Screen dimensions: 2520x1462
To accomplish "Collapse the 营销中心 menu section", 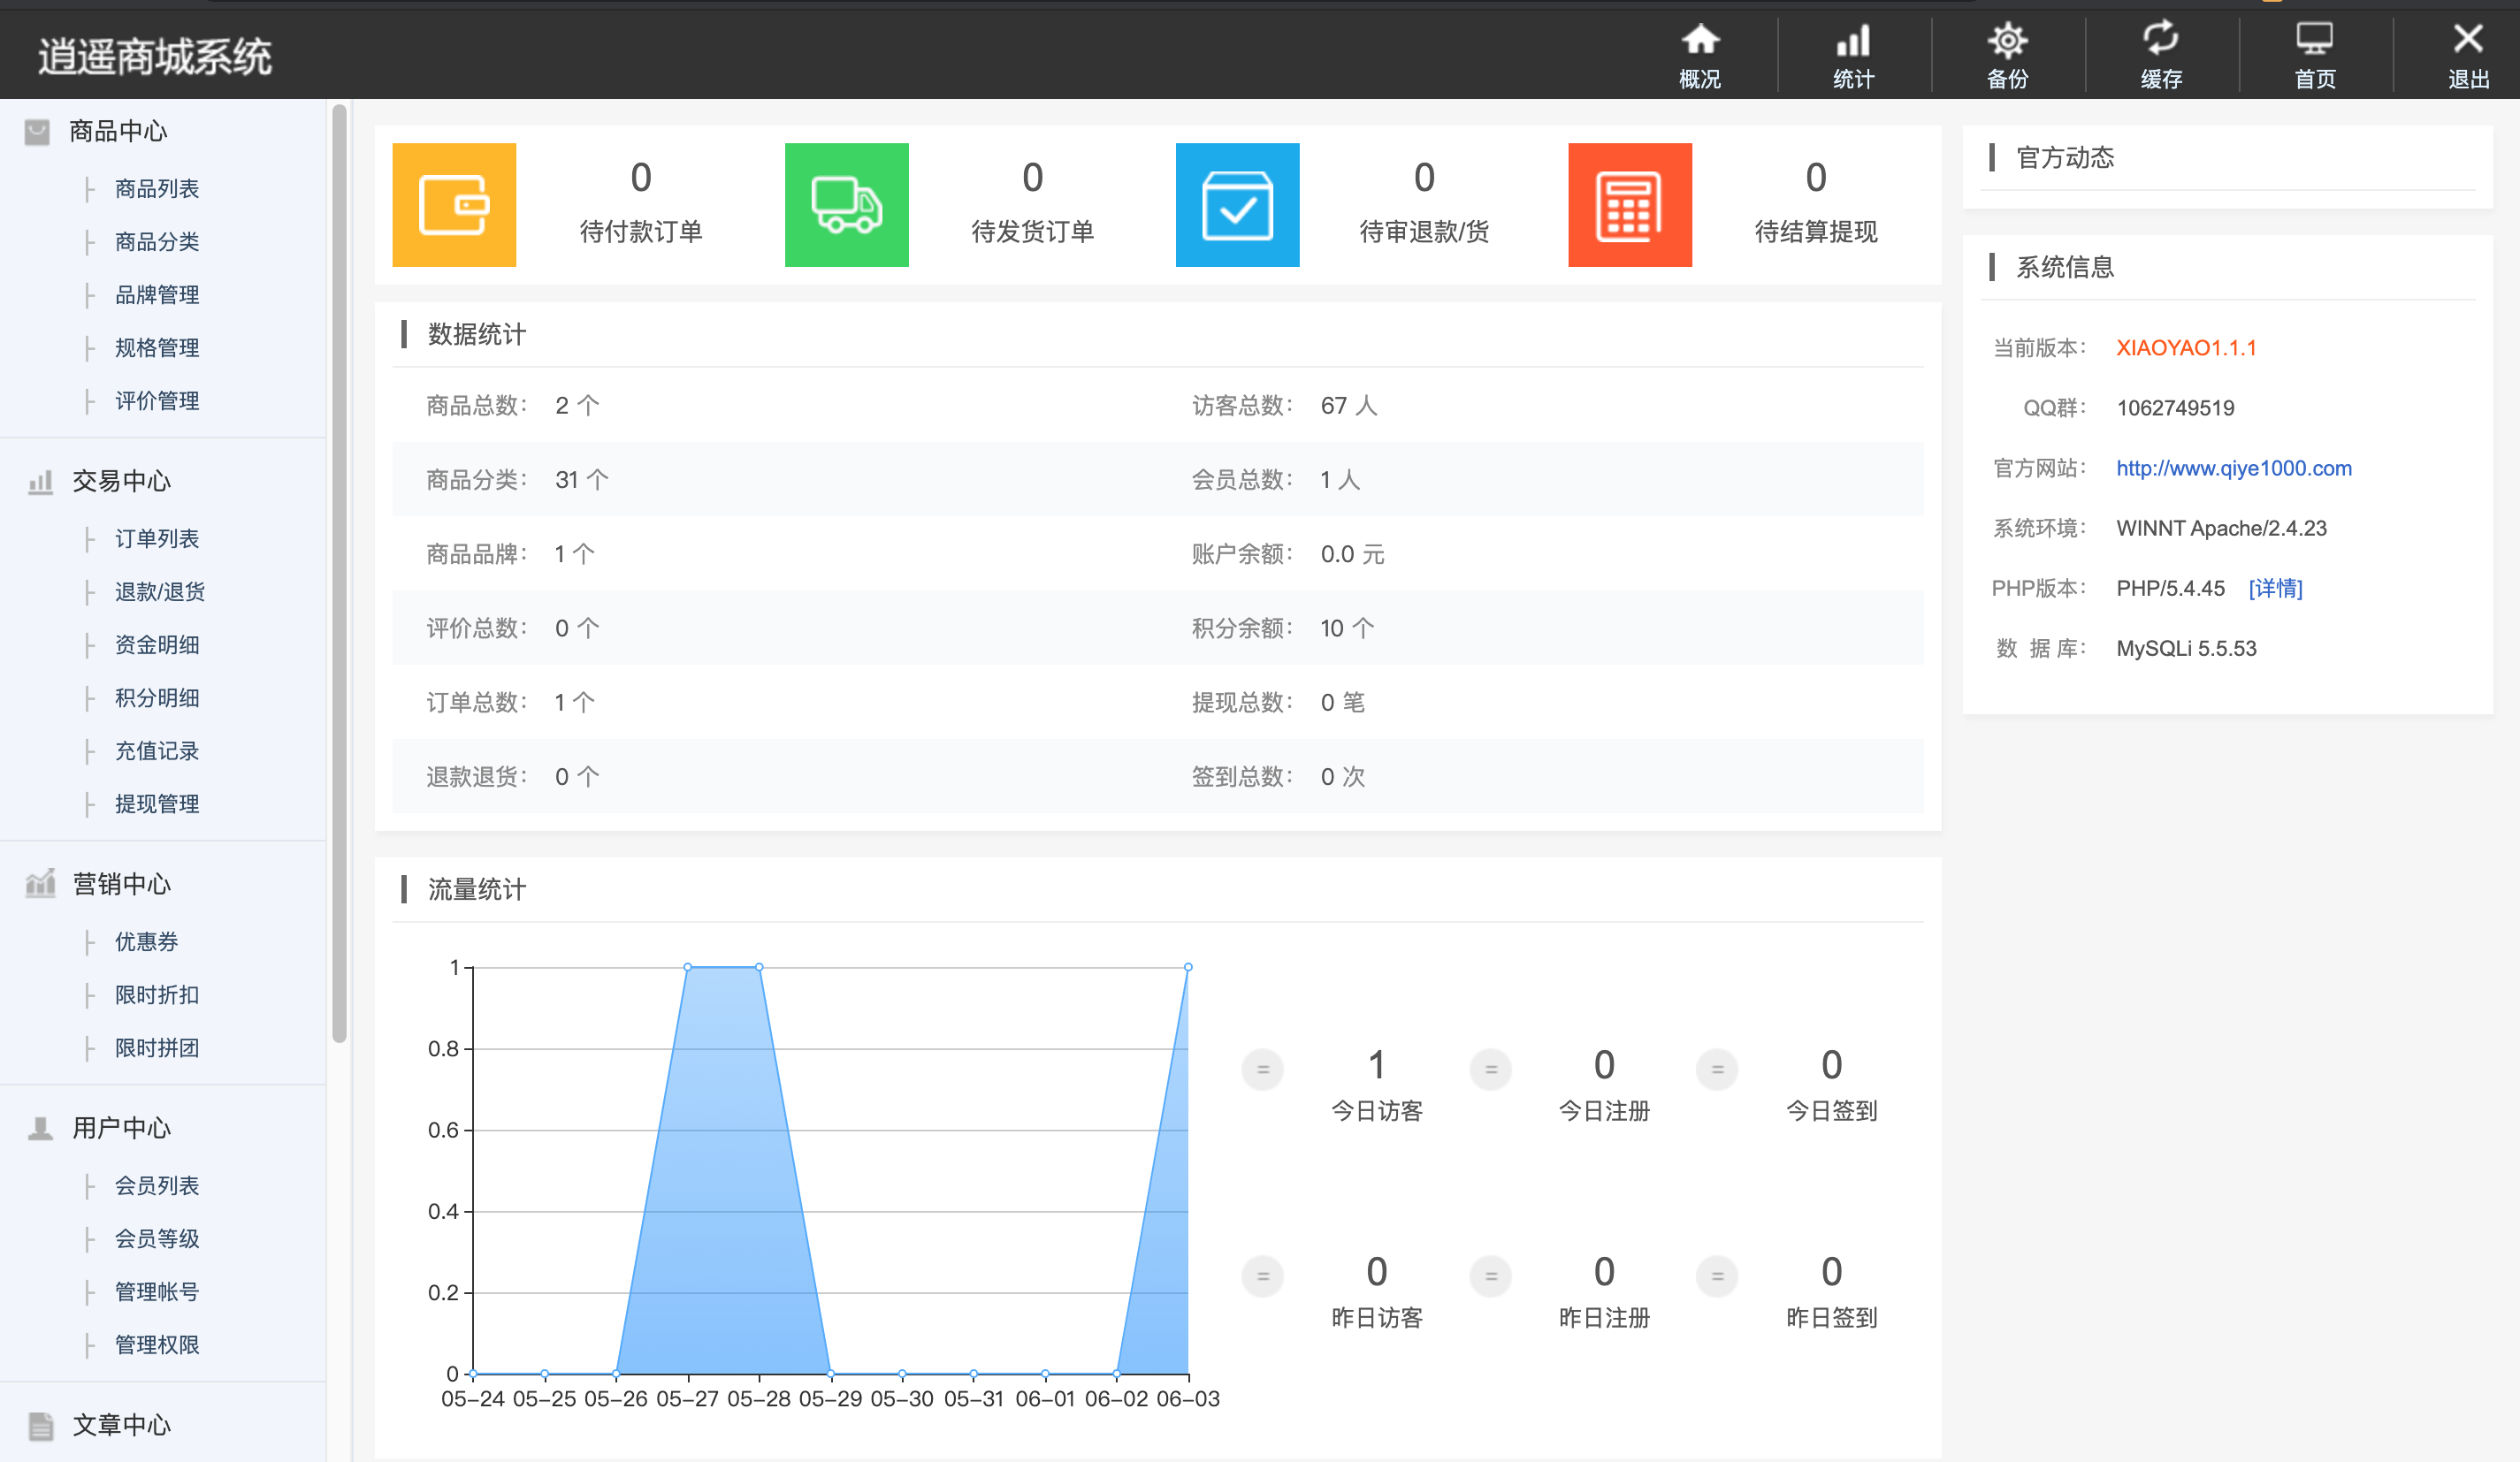I will [121, 884].
